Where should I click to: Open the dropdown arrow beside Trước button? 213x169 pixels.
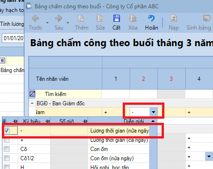tap(47, 23)
